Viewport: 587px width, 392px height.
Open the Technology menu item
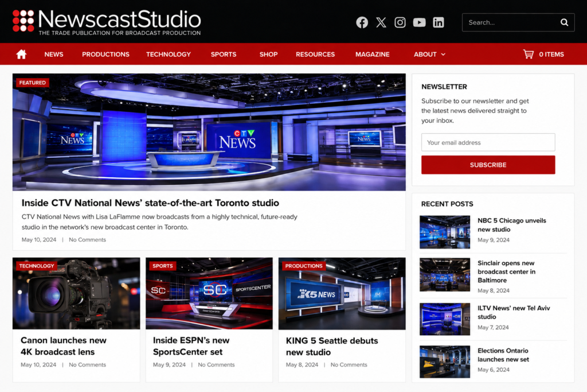click(x=169, y=55)
